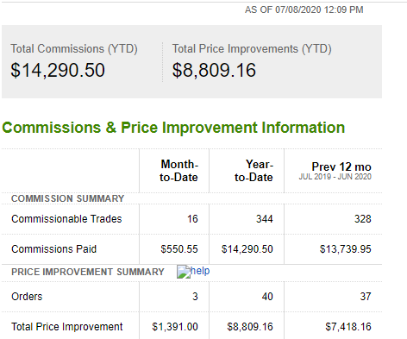The width and height of the screenshot is (407, 339).
Task: Select the Month-to-Date column header
Action: coord(178,171)
